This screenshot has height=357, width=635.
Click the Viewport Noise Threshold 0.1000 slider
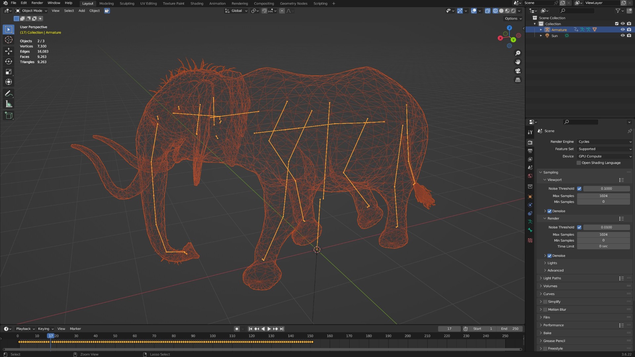pyautogui.click(x=607, y=189)
